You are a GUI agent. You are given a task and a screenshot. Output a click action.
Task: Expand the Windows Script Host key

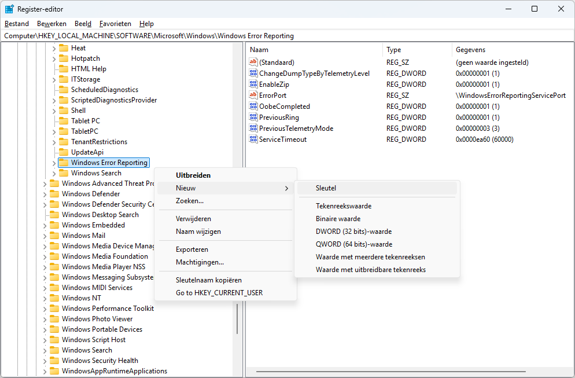click(x=45, y=340)
